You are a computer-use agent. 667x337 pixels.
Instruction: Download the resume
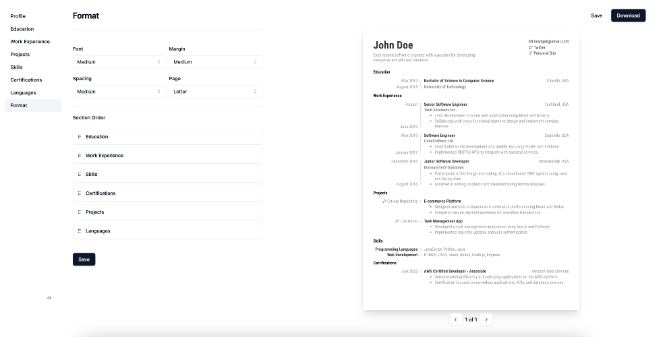point(629,16)
